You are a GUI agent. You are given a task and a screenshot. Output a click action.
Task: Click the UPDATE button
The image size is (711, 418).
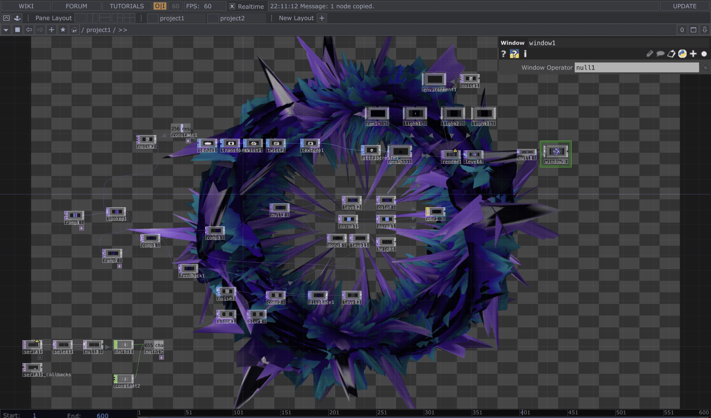(x=684, y=6)
